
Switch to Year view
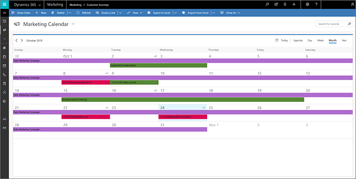tap(344, 40)
